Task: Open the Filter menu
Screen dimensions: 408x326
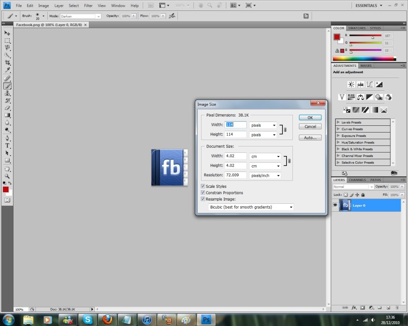Action: pos(88,6)
